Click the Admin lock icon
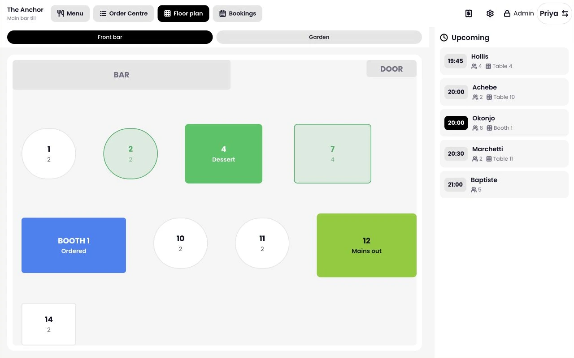The width and height of the screenshot is (574, 358). point(507,13)
